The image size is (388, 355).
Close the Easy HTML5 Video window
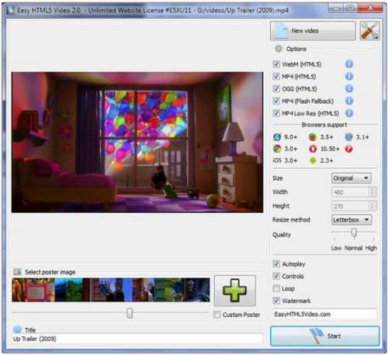[370, 9]
